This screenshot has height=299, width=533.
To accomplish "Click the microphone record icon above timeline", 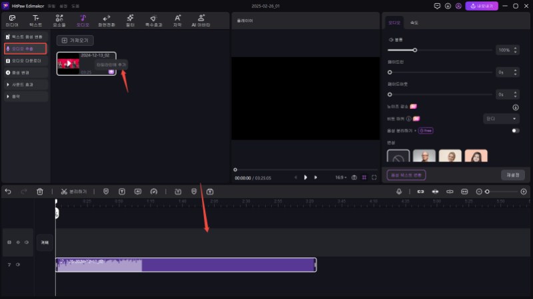I will (x=399, y=191).
